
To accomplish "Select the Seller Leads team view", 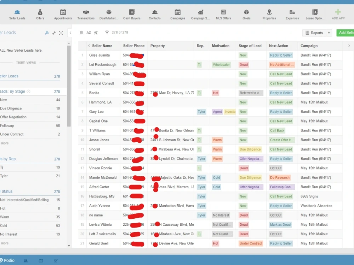I will pyautogui.click(x=30, y=76).
